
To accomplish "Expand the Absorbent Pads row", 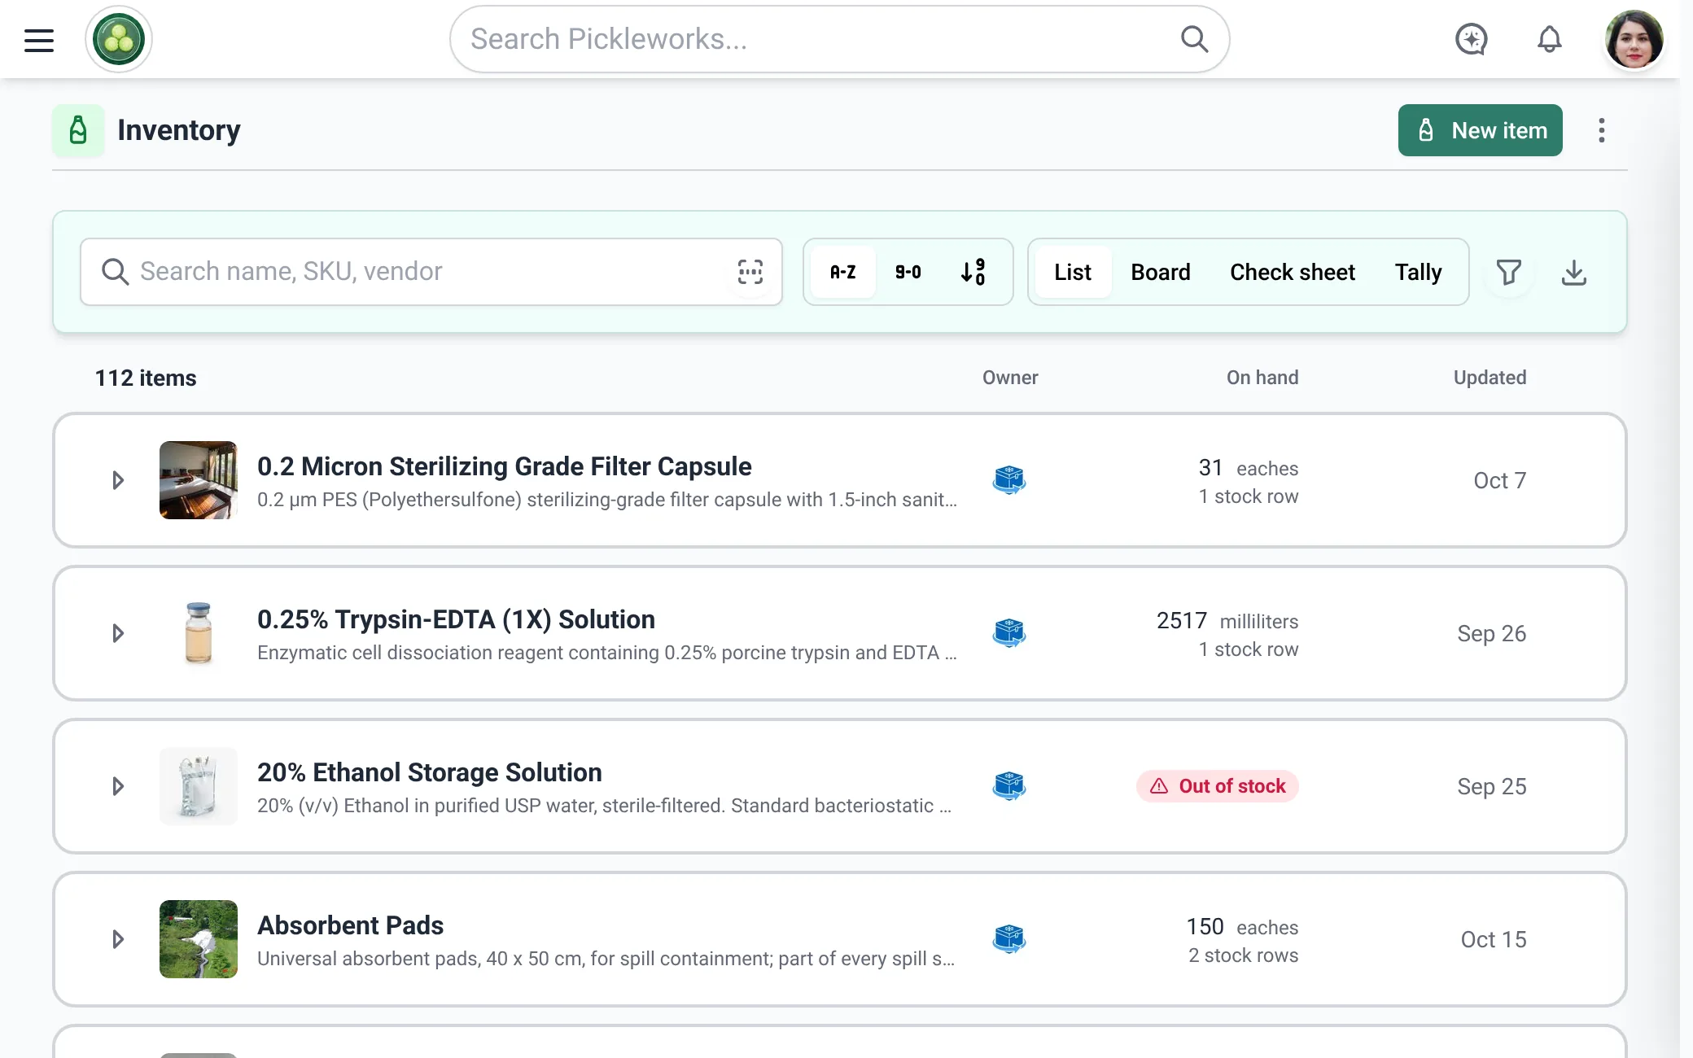I will (x=118, y=939).
